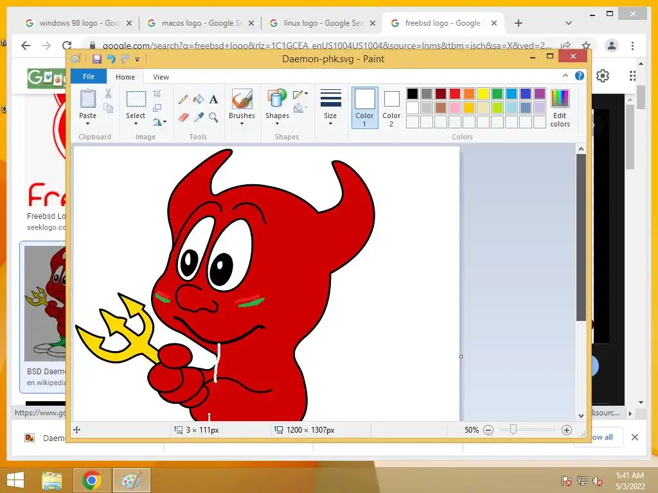
Task: Select the Magnifier tool
Action: [213, 117]
